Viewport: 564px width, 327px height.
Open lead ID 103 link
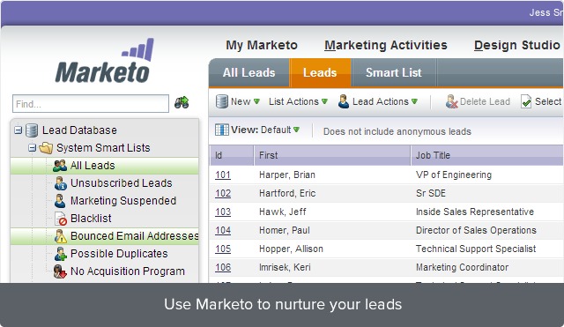223,212
